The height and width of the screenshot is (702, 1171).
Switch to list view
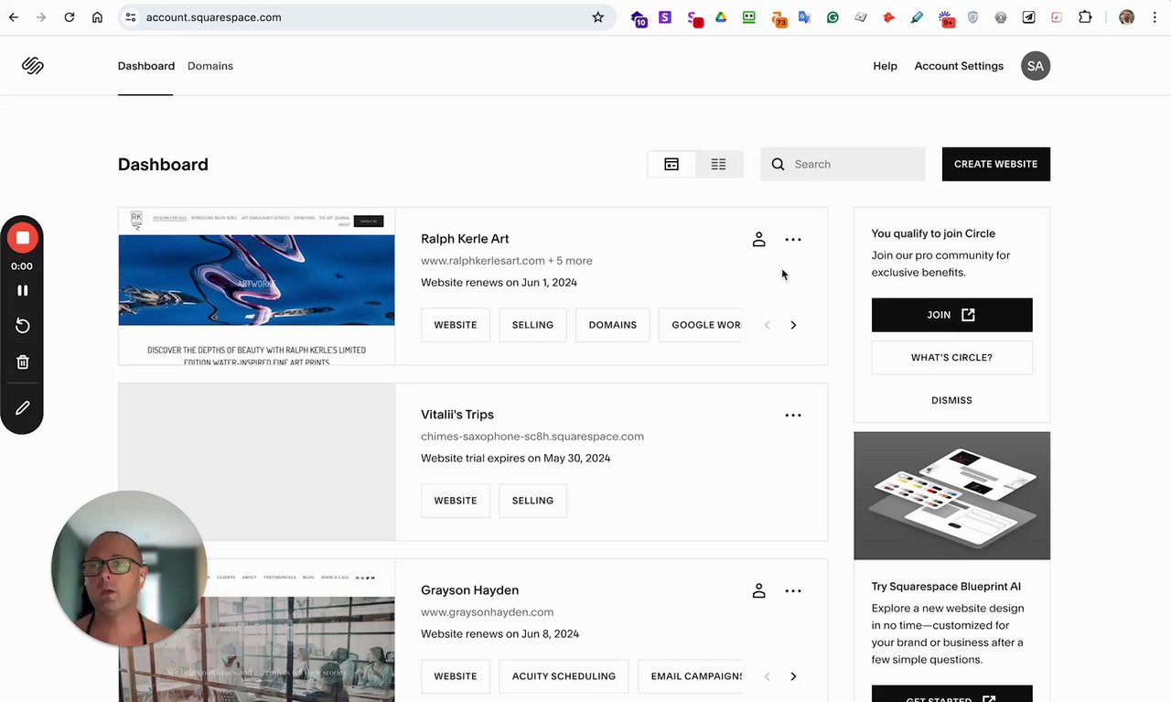pyautogui.click(x=718, y=164)
